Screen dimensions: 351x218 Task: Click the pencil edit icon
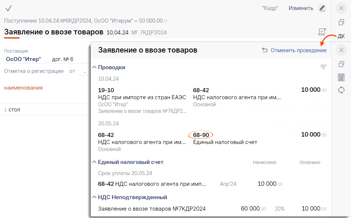(322, 8)
